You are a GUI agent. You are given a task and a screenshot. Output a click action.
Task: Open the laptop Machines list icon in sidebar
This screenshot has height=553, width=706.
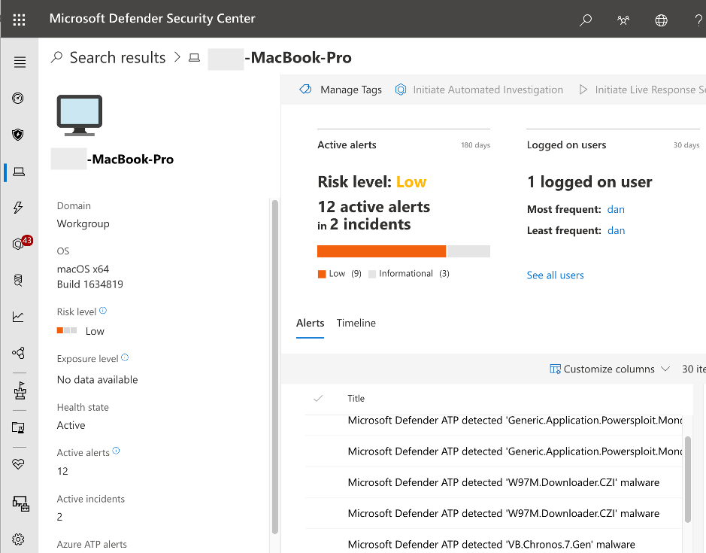19,172
